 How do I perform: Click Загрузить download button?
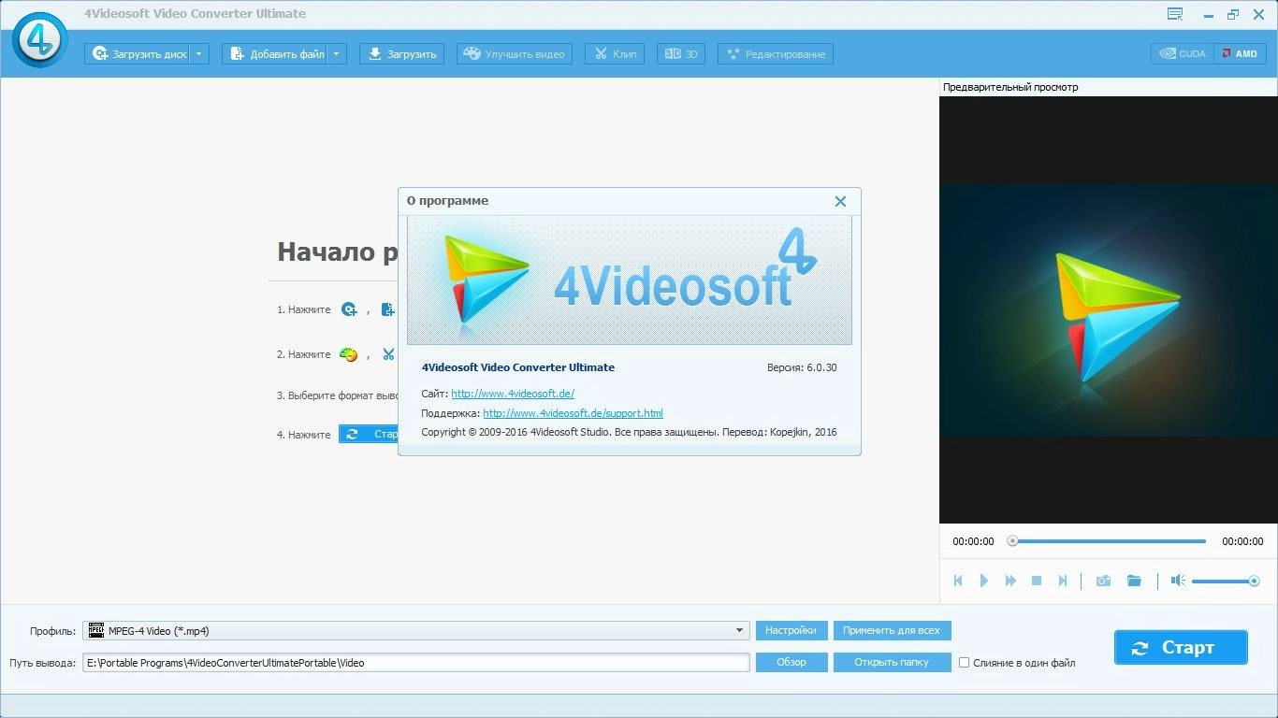(402, 54)
